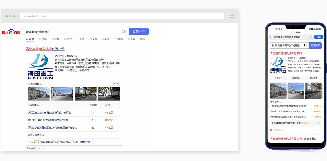Tap the ellipsis icon beside 百度爱采购
327x161 pixels.
point(321,130)
